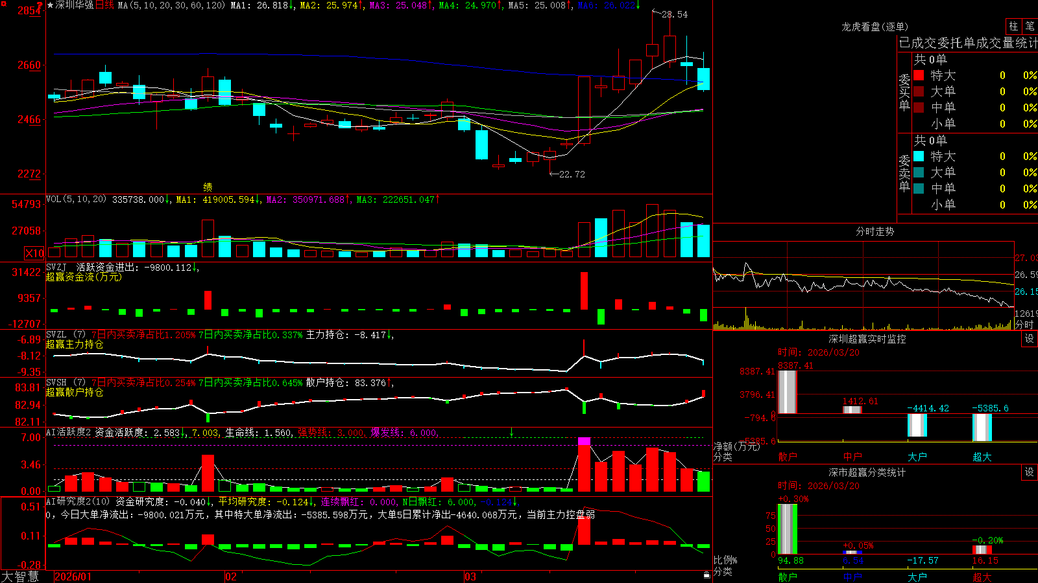This screenshot has width=1038, height=583.
Task: Click the 小单 row in 委买单
Action: (974, 124)
